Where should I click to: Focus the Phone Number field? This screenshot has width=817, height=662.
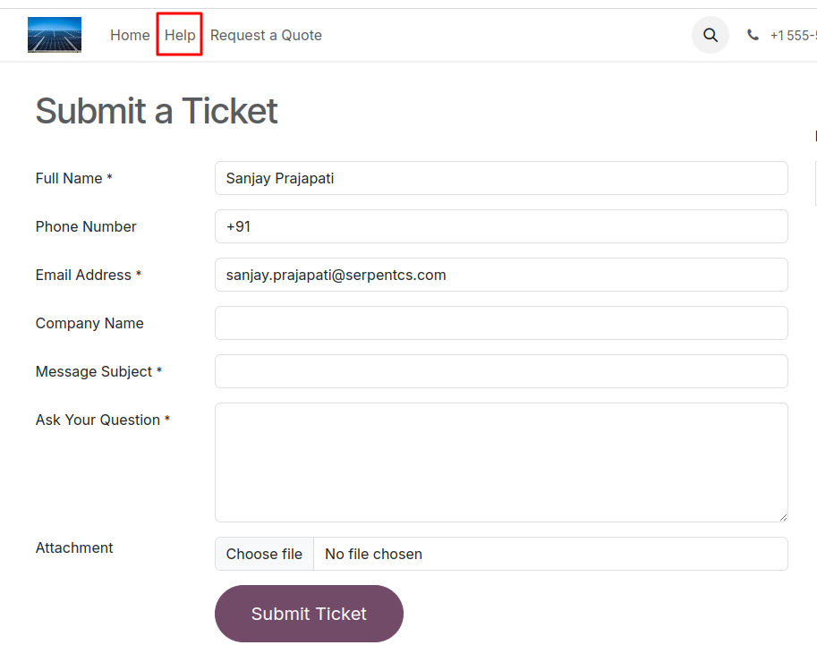(x=501, y=226)
